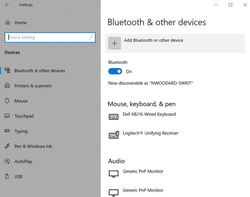Image resolution: width=250 pixels, height=197 pixels.
Task: Select the Printers & scanners icon
Action: click(x=7, y=86)
